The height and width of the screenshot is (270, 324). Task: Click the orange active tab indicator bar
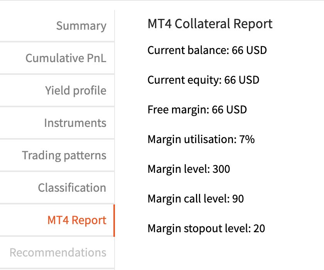(x=114, y=220)
